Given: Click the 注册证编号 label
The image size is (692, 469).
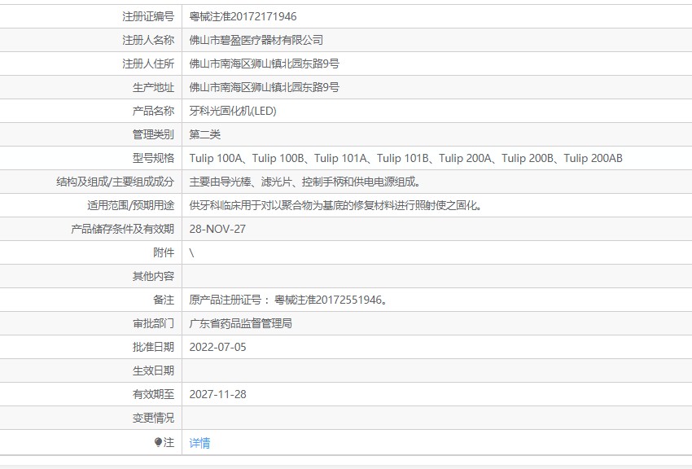Looking at the screenshot, I should tap(148, 17).
